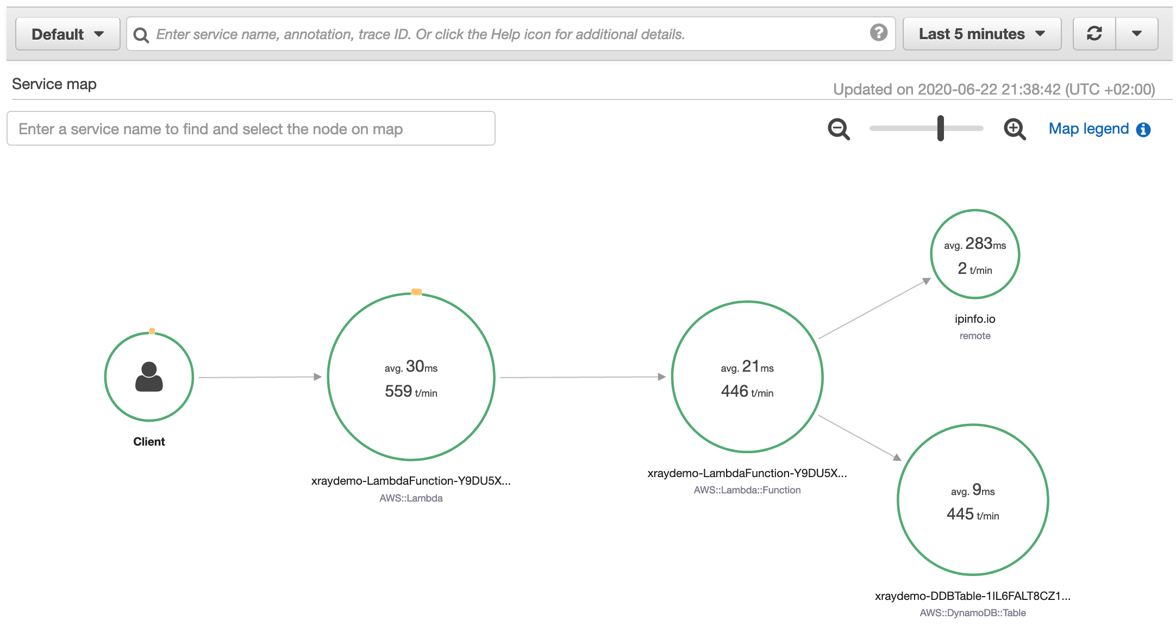
Task: Click the refresh service map icon
Action: 1094,34
